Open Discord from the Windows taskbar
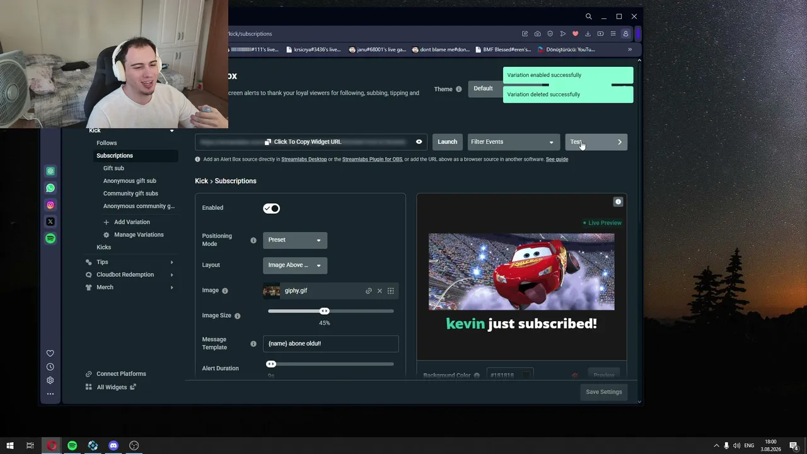The width and height of the screenshot is (807, 454). (113, 446)
